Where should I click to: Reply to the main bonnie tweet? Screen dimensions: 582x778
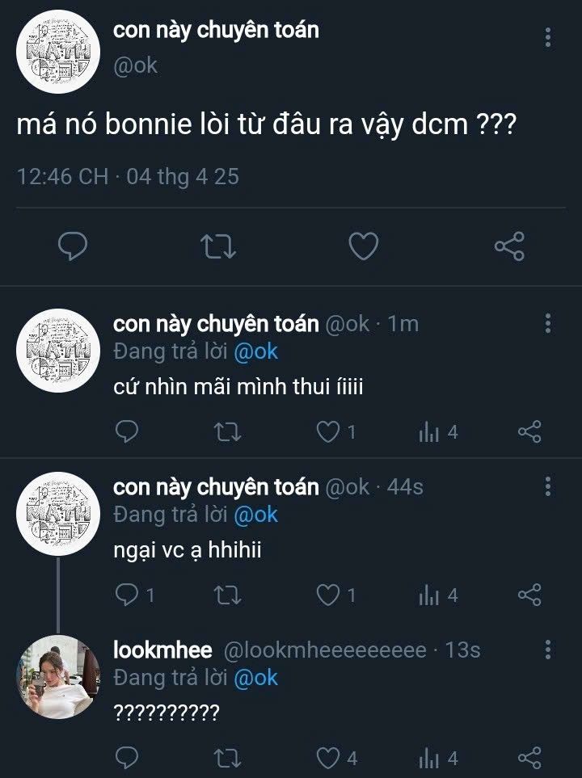click(x=74, y=246)
